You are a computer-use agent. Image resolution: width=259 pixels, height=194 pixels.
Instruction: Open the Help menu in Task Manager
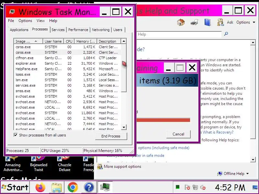[x=53, y=21]
